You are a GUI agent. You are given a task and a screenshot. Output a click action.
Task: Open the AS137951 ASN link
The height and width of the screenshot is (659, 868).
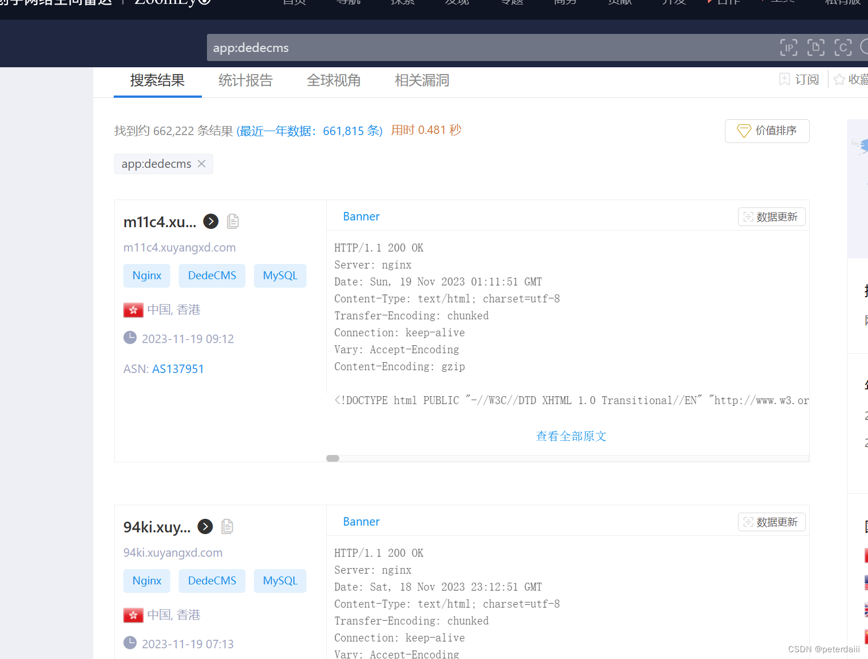click(178, 369)
